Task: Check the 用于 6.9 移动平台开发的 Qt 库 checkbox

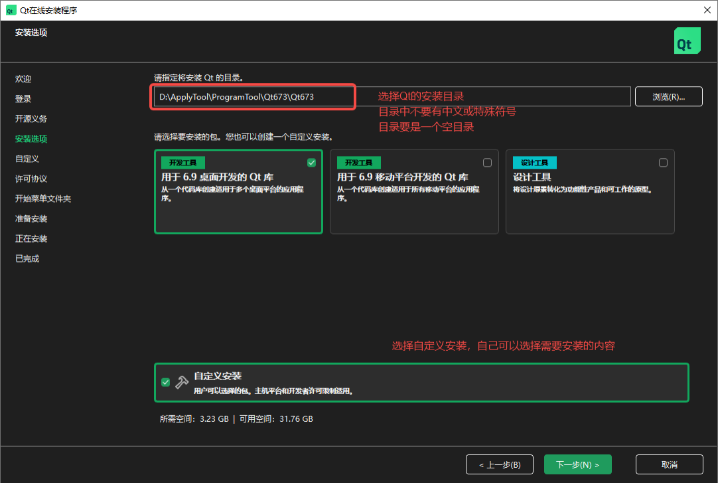Action: [487, 163]
